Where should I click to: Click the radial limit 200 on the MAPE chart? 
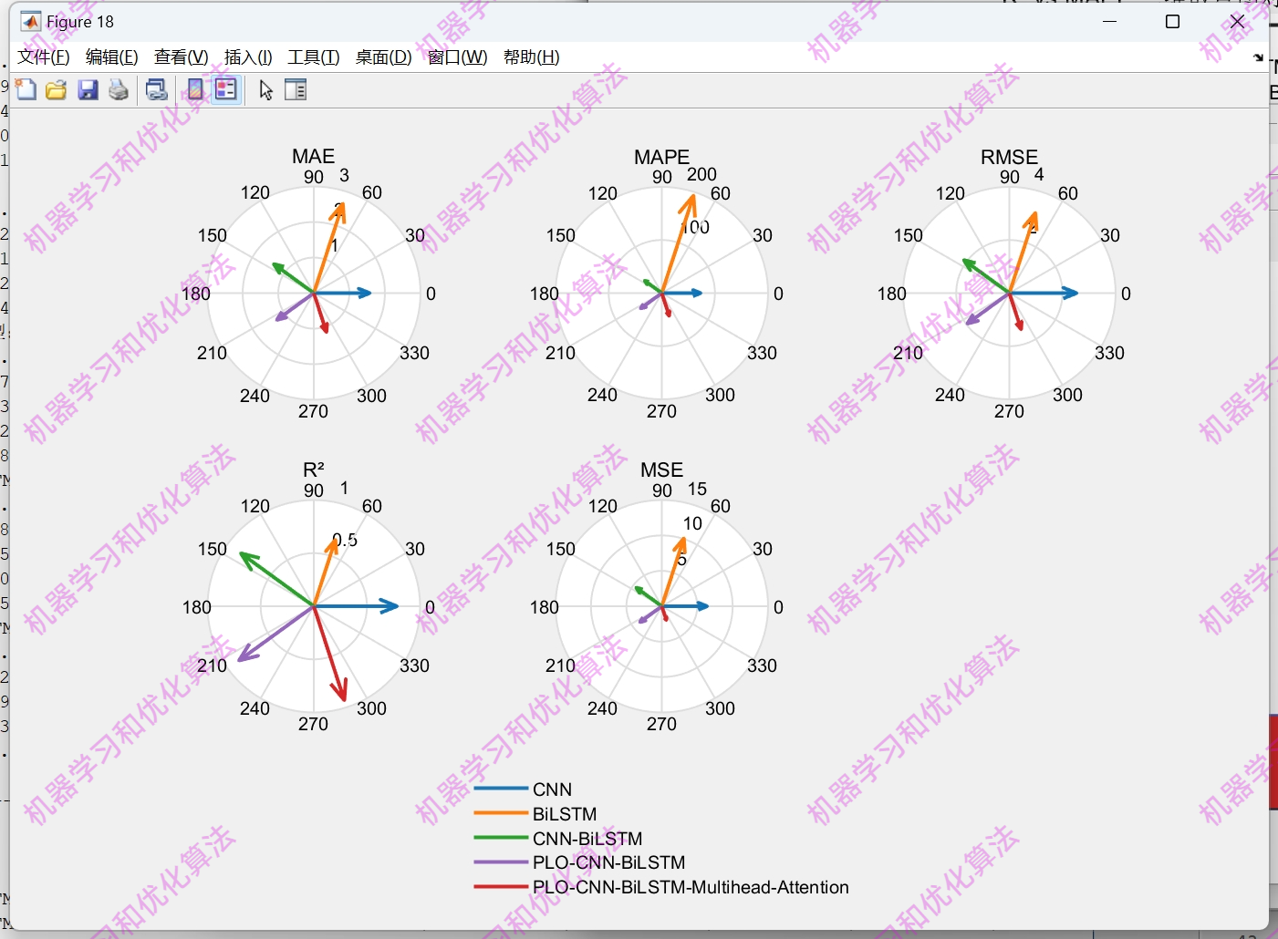click(x=702, y=174)
